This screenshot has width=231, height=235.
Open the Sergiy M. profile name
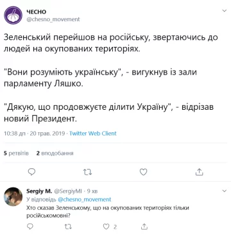point(39,191)
